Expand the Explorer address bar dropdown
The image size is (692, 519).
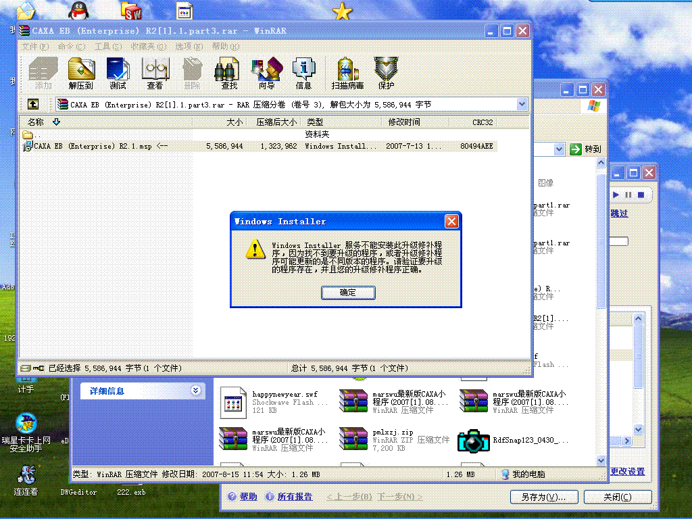559,149
